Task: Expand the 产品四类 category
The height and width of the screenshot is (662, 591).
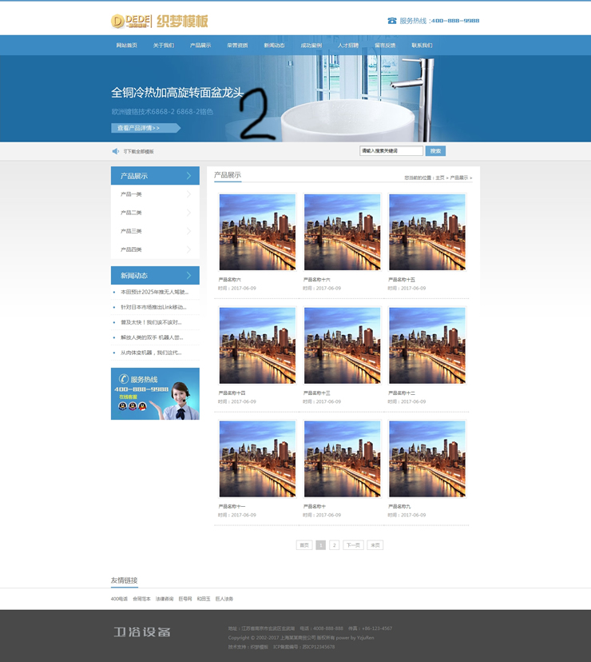Action: point(188,249)
